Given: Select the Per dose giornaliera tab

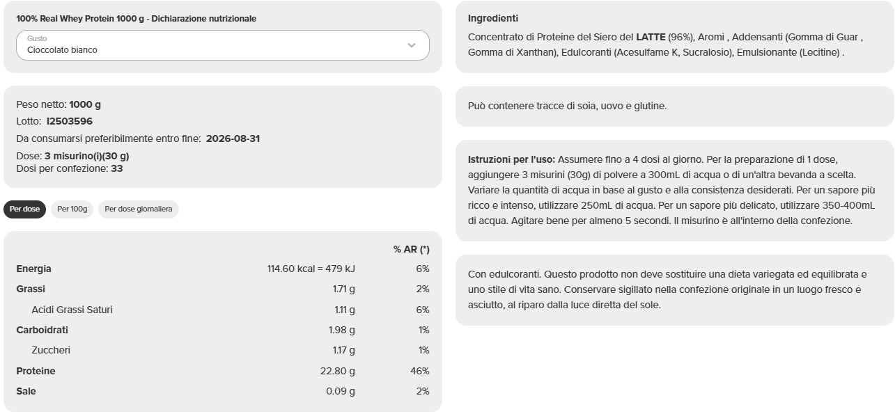Looking at the screenshot, I should click(x=138, y=208).
